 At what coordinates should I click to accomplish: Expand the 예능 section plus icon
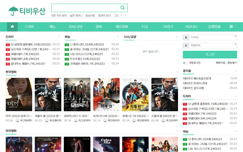[x=118, y=37]
